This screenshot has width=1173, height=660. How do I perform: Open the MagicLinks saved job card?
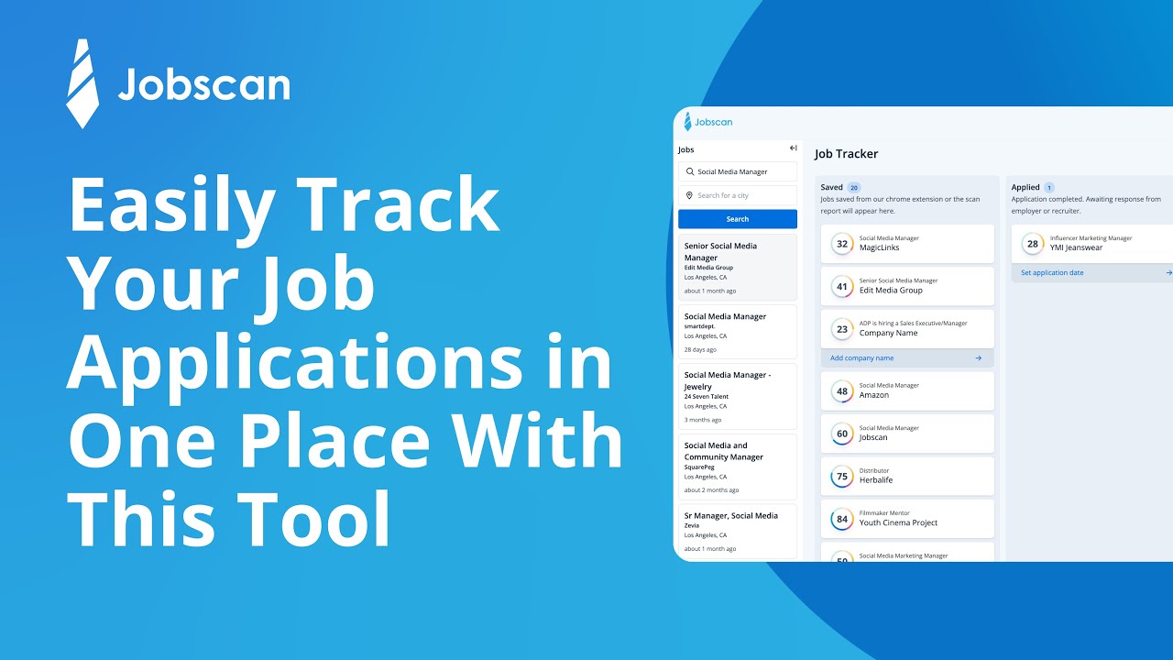[907, 244]
